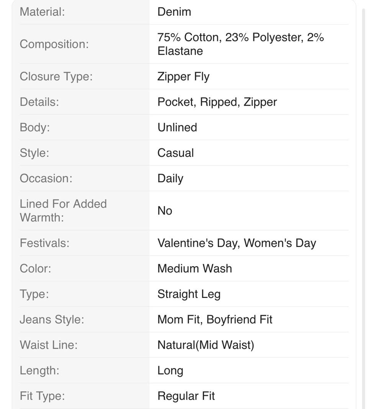Click the Straight Leg type value
Viewport: 368px width, 409px height.
point(189,294)
